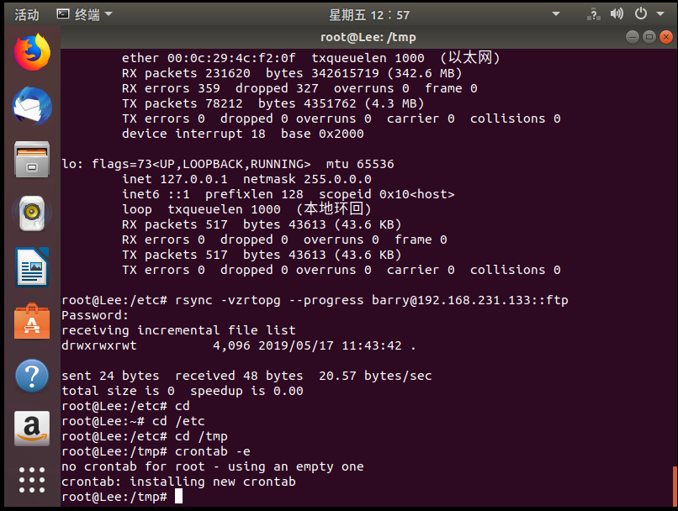This screenshot has width=678, height=511.
Task: Maximize the terminal window
Action: click(649, 37)
